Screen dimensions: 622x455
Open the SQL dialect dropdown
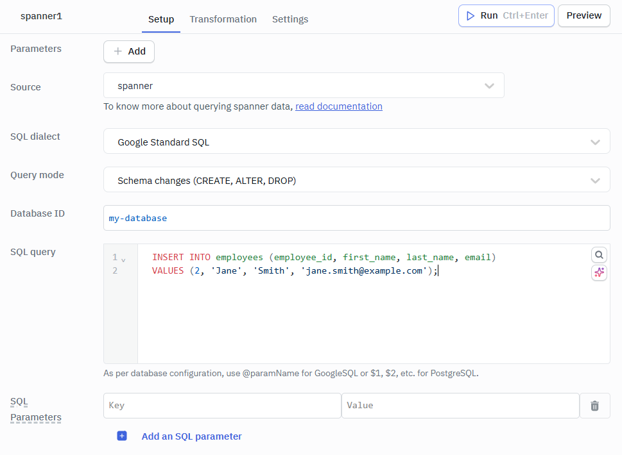pyautogui.click(x=357, y=141)
